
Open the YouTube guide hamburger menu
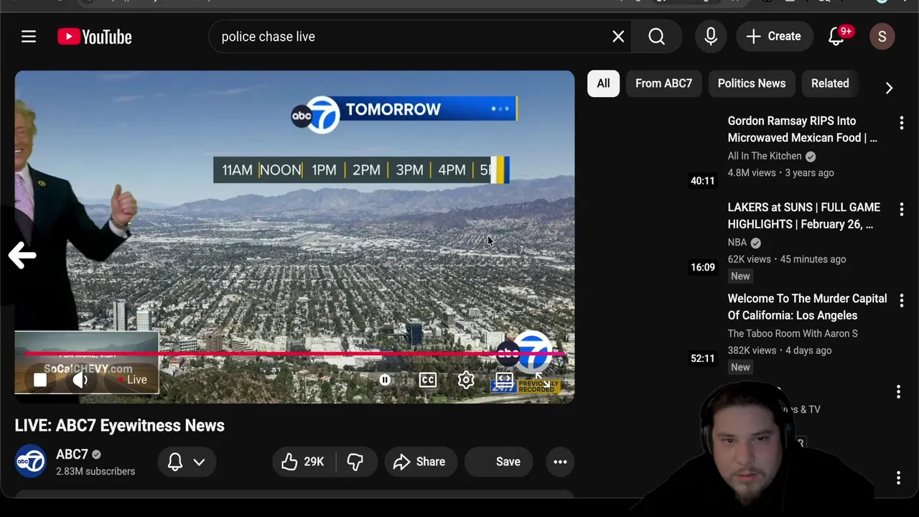(29, 37)
